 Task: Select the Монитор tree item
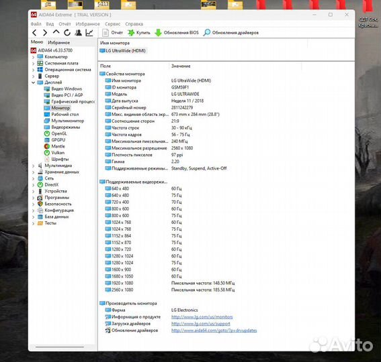57,108
